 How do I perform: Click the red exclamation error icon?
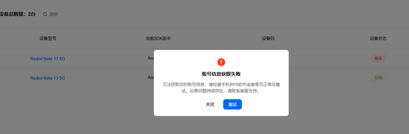221,62
